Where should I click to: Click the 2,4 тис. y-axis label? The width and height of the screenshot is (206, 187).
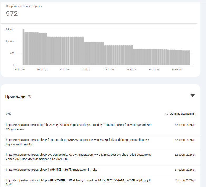(10, 29)
